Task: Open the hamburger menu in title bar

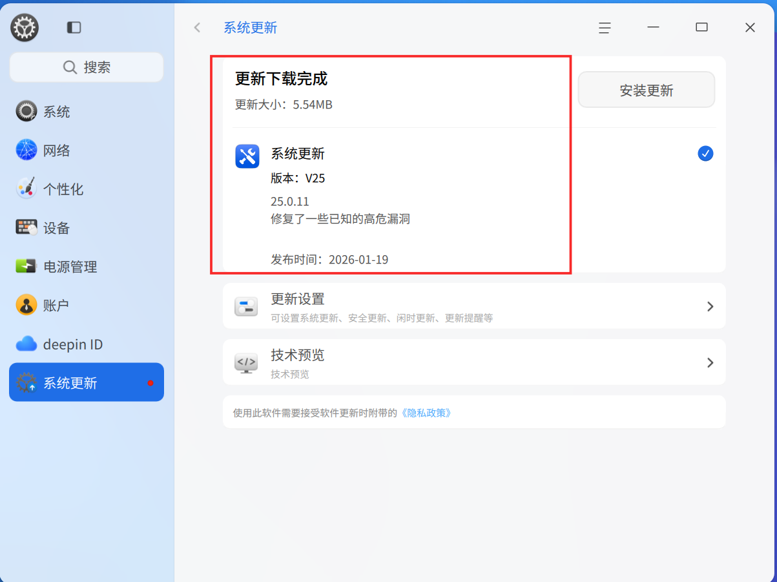Action: pyautogui.click(x=605, y=28)
